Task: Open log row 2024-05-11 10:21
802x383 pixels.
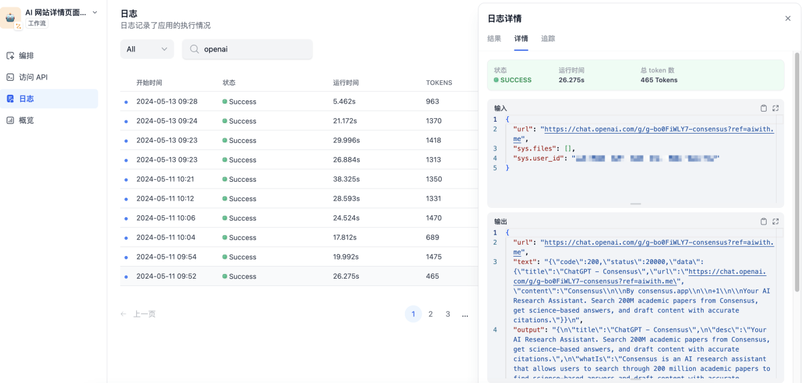Action: pos(299,179)
